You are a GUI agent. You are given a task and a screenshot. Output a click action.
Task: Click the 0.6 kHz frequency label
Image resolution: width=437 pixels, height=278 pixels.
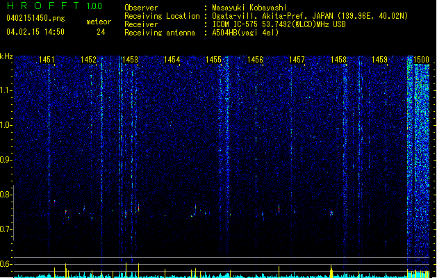6,264
